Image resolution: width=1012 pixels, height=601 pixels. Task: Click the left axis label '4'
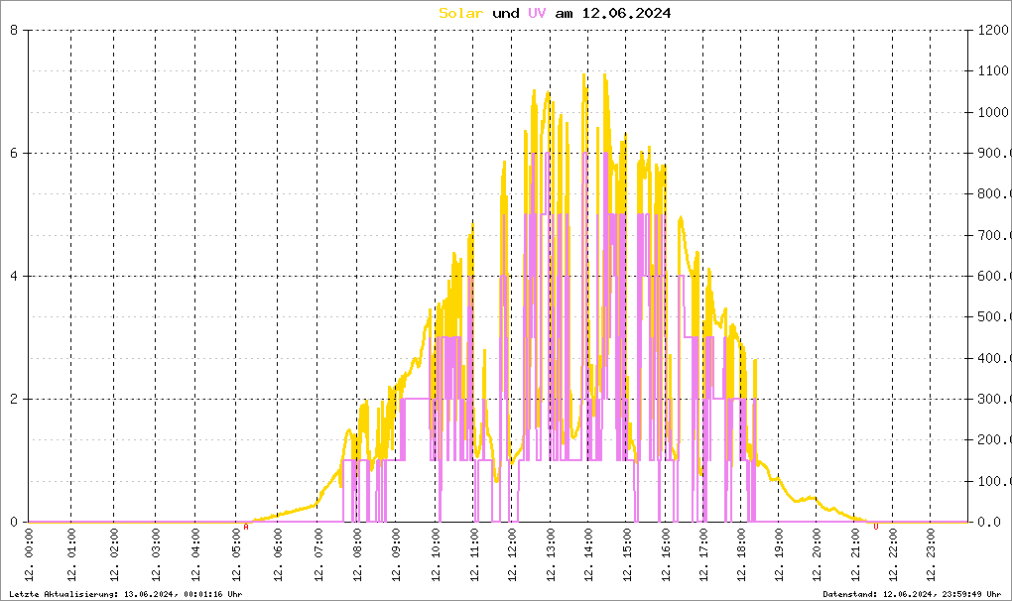tap(14, 276)
